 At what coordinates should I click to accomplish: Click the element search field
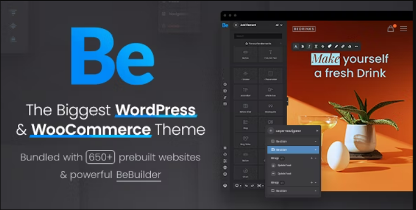[258, 36]
